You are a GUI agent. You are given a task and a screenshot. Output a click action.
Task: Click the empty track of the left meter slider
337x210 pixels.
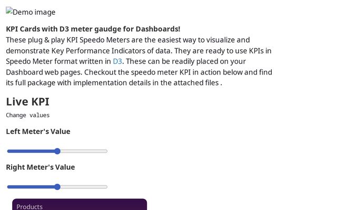[x=84, y=151]
